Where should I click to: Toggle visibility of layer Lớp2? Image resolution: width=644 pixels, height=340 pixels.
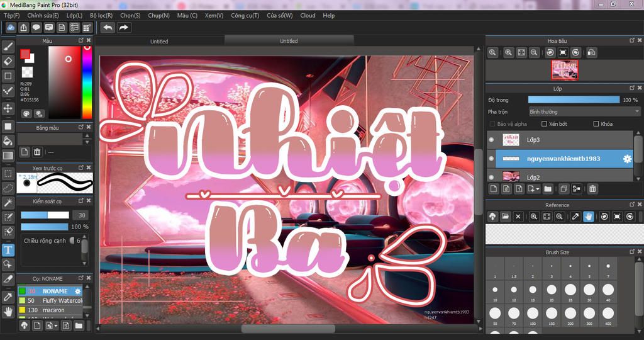[x=491, y=177]
